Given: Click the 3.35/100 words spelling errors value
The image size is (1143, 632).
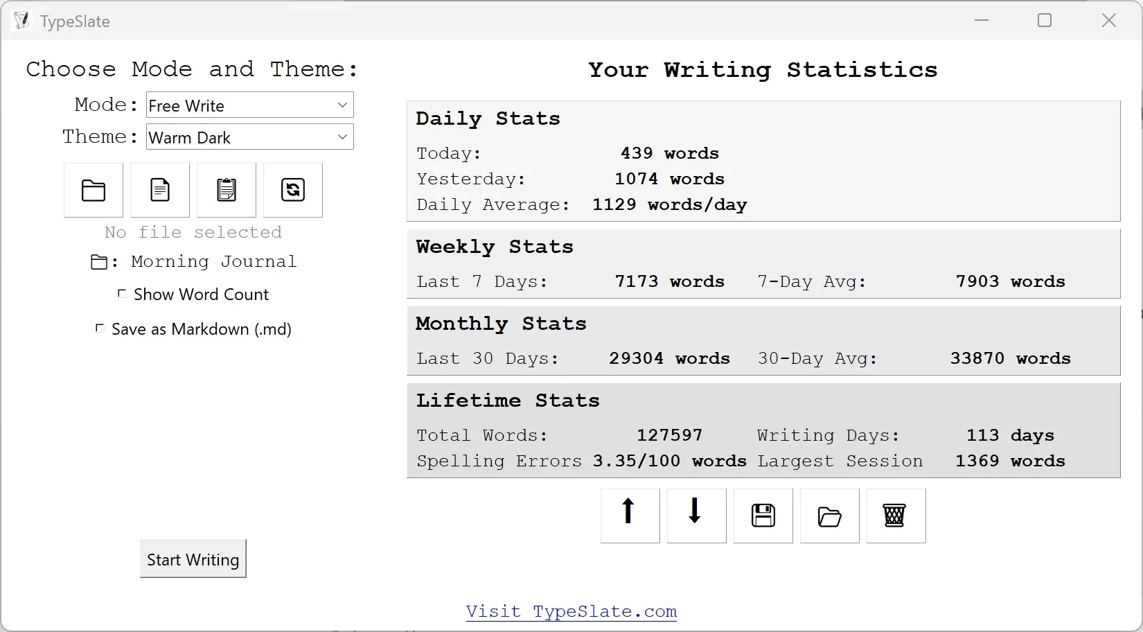Looking at the screenshot, I should tap(670, 461).
